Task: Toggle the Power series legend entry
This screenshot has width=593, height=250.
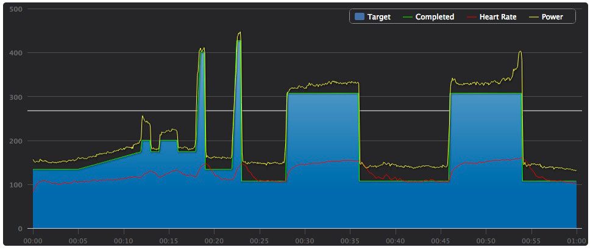Action: click(x=545, y=17)
